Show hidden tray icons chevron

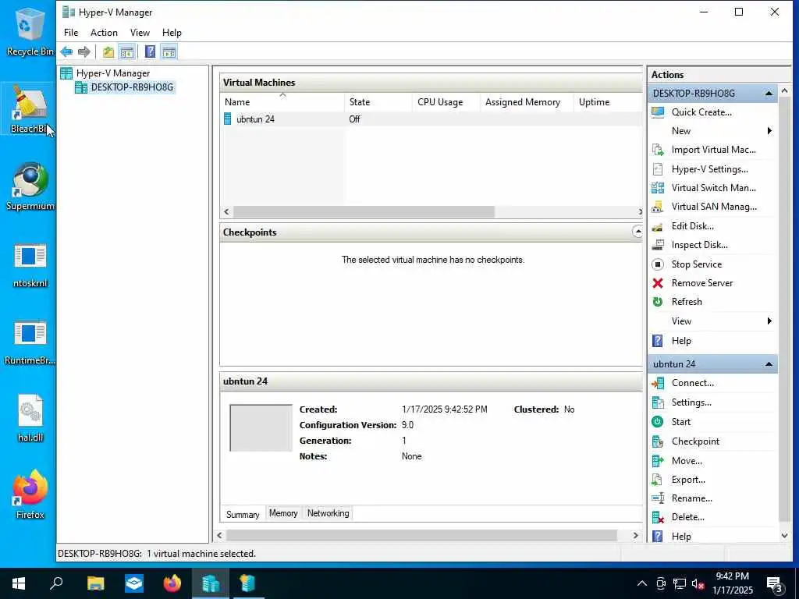point(642,583)
